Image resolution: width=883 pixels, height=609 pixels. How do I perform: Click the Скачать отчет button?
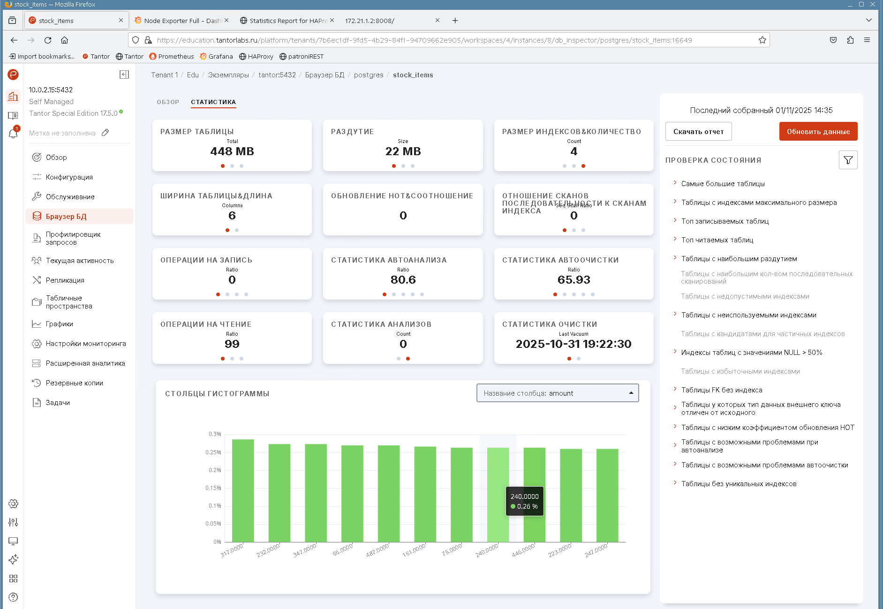tap(698, 132)
